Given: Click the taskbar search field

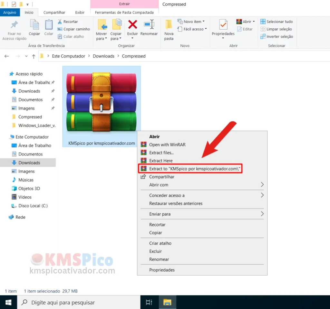Looking at the screenshot, I should [77, 302].
